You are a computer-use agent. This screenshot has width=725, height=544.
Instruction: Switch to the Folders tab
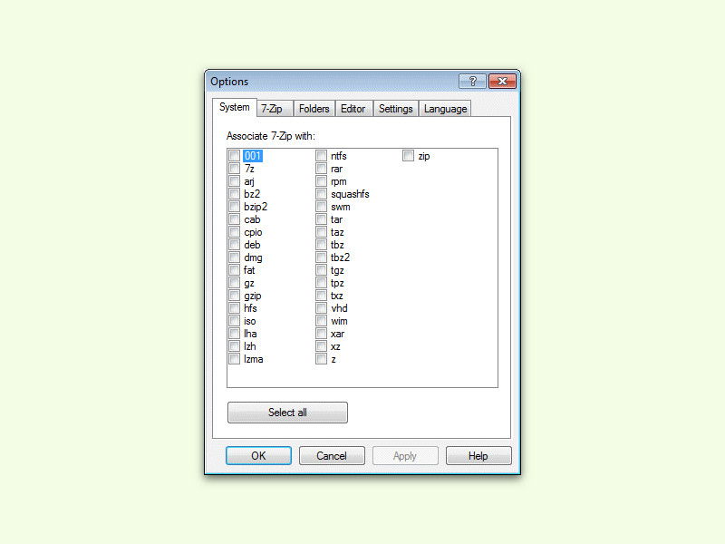pyautogui.click(x=314, y=109)
